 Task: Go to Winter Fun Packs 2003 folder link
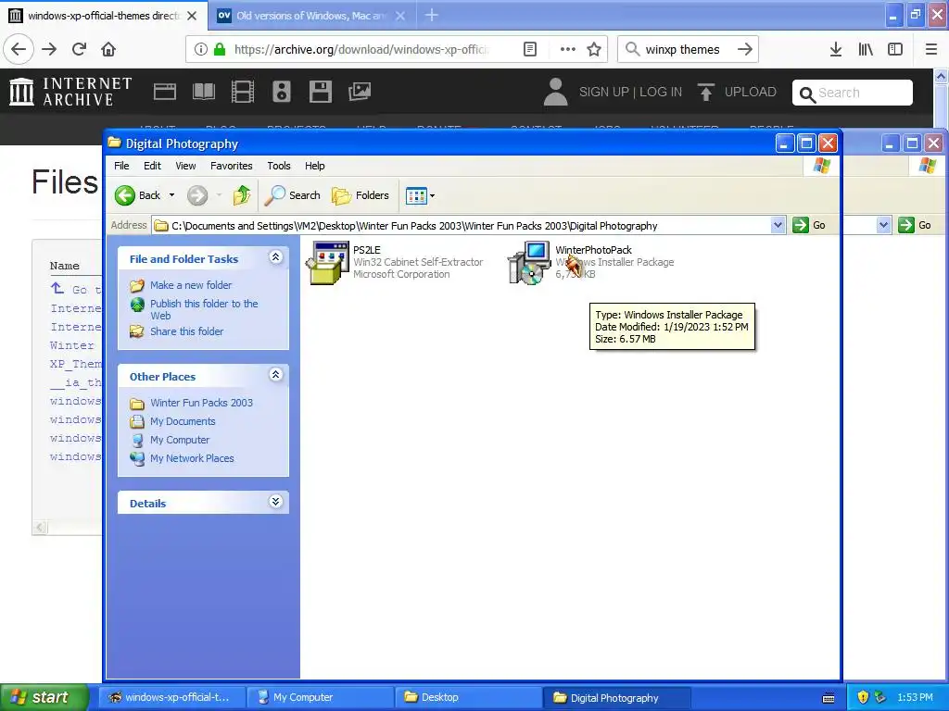click(x=201, y=403)
